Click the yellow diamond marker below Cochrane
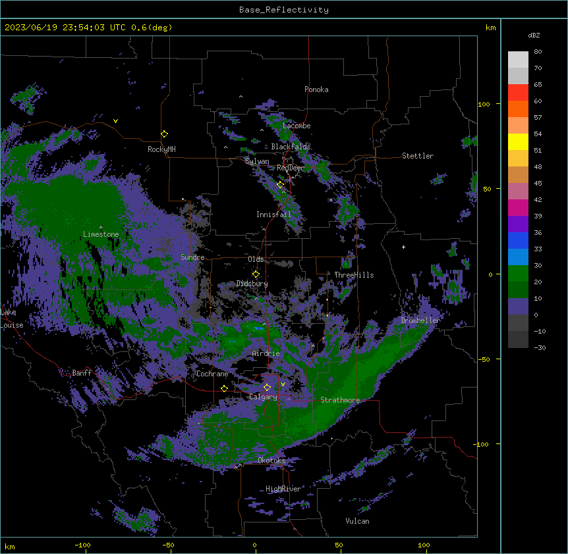 coord(224,389)
